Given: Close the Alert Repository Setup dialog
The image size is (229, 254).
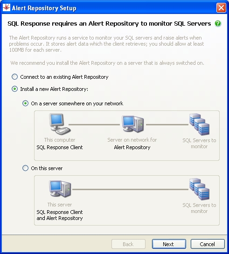Looking at the screenshot, I should tap(221, 7).
